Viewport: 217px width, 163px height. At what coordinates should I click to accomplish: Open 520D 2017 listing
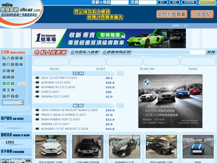[x=50, y=92]
